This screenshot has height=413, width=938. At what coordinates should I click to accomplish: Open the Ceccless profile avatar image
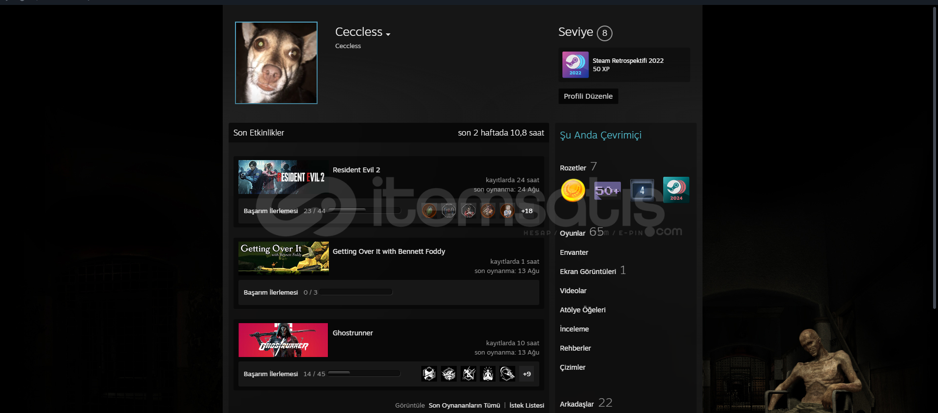276,63
